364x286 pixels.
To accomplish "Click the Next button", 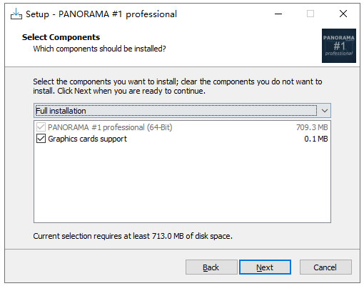I will pyautogui.click(x=265, y=267).
